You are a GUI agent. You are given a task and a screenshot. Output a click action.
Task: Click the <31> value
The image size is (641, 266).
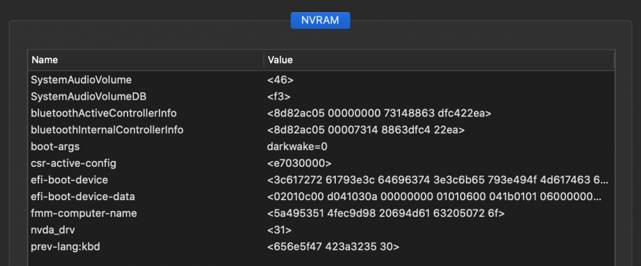click(279, 230)
